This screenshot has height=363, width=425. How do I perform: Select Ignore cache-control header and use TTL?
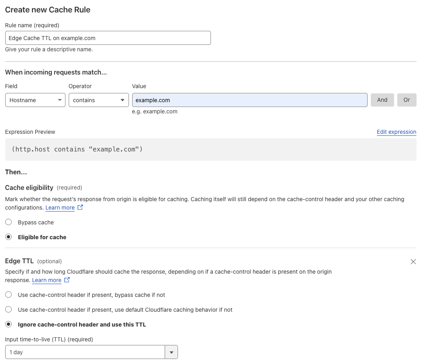coord(8,324)
